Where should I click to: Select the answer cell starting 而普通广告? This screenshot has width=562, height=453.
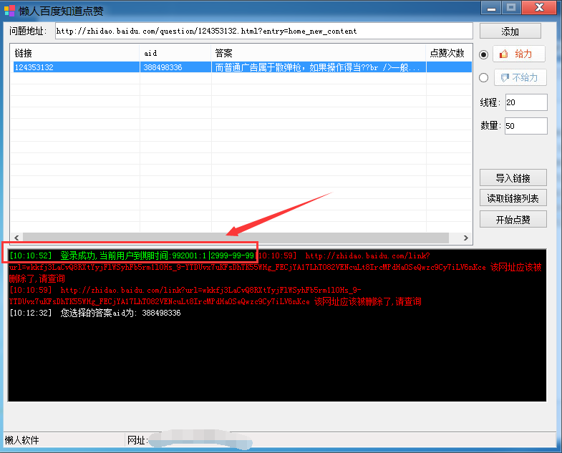[319, 67]
